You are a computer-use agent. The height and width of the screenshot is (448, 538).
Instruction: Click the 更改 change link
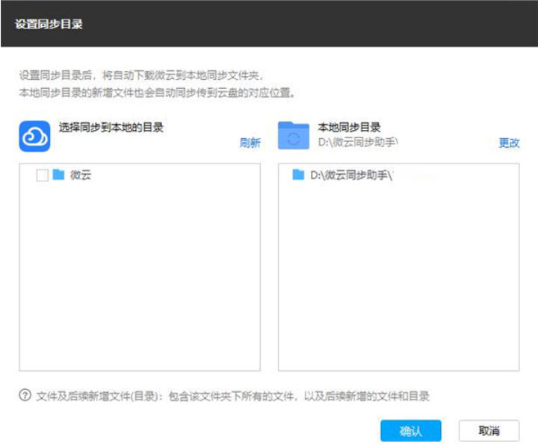click(509, 143)
